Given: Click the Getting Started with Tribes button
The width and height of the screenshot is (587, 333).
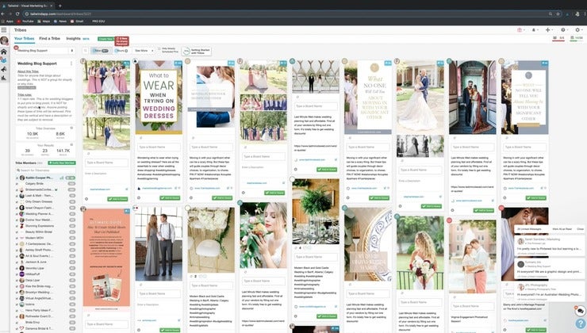Looking at the screenshot, I should [196, 52].
